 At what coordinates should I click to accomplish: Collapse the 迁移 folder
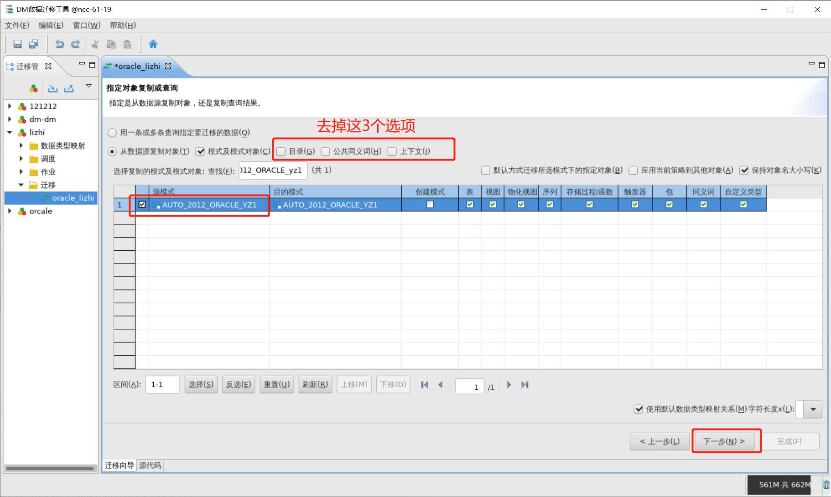pyautogui.click(x=21, y=185)
